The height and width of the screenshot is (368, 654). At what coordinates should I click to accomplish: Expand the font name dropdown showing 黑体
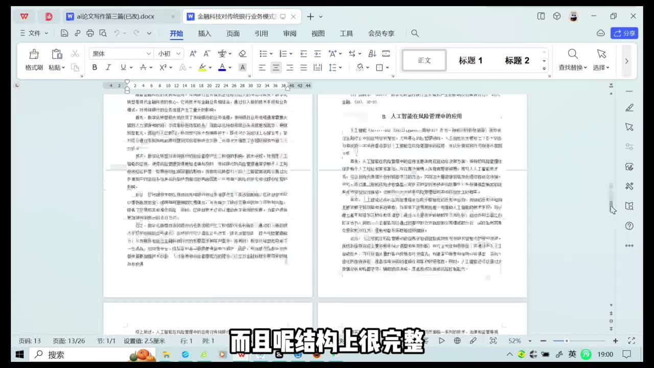tap(149, 54)
